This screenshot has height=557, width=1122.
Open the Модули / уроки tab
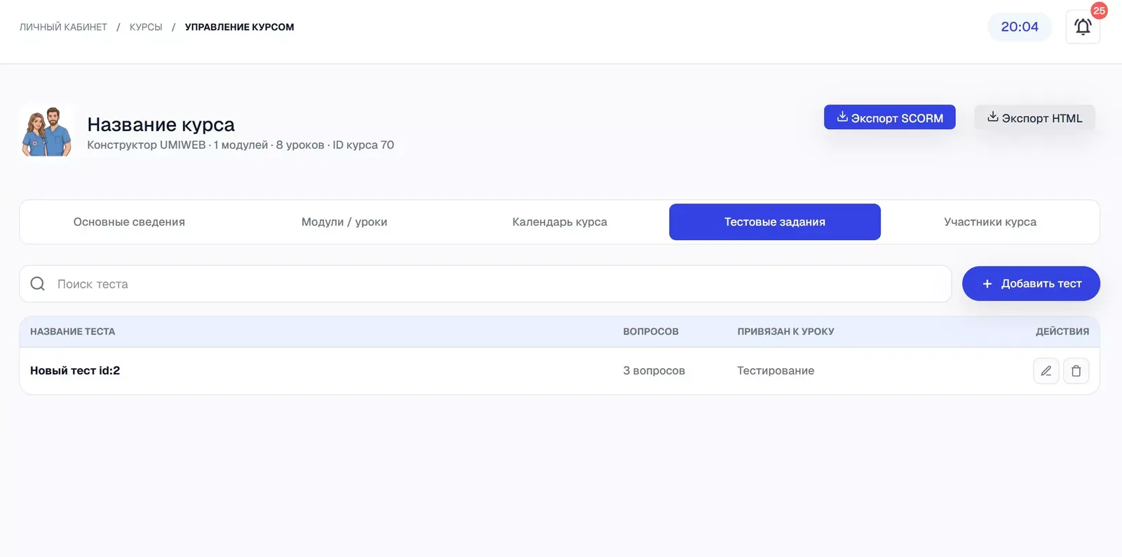point(344,222)
